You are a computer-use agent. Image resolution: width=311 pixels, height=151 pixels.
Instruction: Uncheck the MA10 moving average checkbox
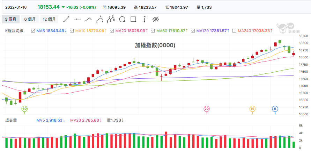[72, 31]
